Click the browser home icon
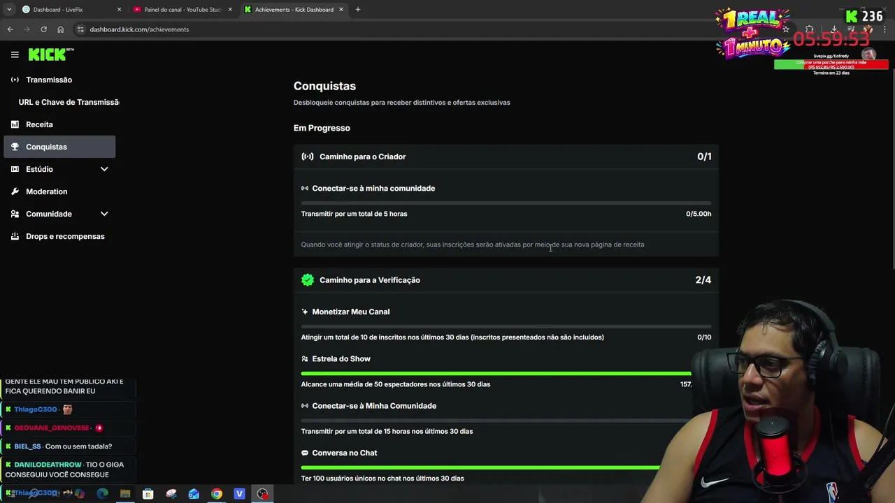The width and height of the screenshot is (895, 503). 60,29
